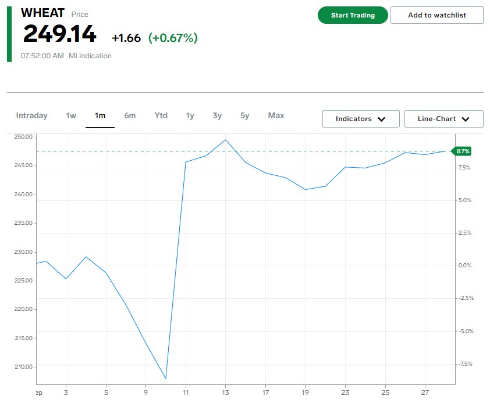Select the 1y timeframe tab
This screenshot has height=403, width=490.
point(190,116)
